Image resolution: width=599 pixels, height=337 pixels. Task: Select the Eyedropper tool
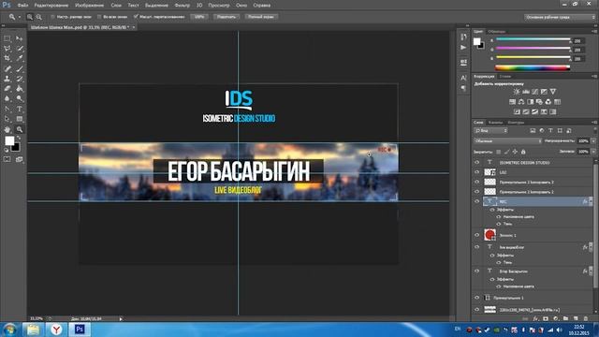20,58
